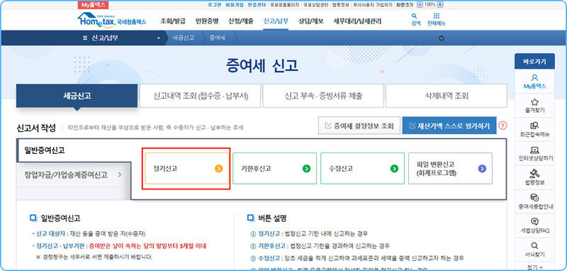567x271 pixels.
Task: Click the 신고서 작성 heading
Action: tap(36, 128)
